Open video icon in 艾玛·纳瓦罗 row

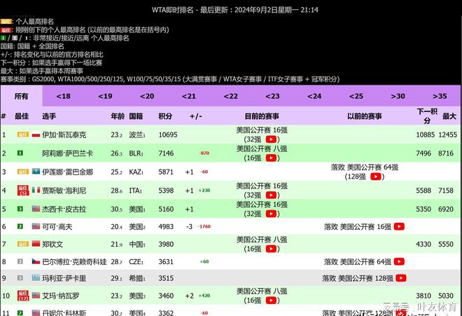click(271, 301)
